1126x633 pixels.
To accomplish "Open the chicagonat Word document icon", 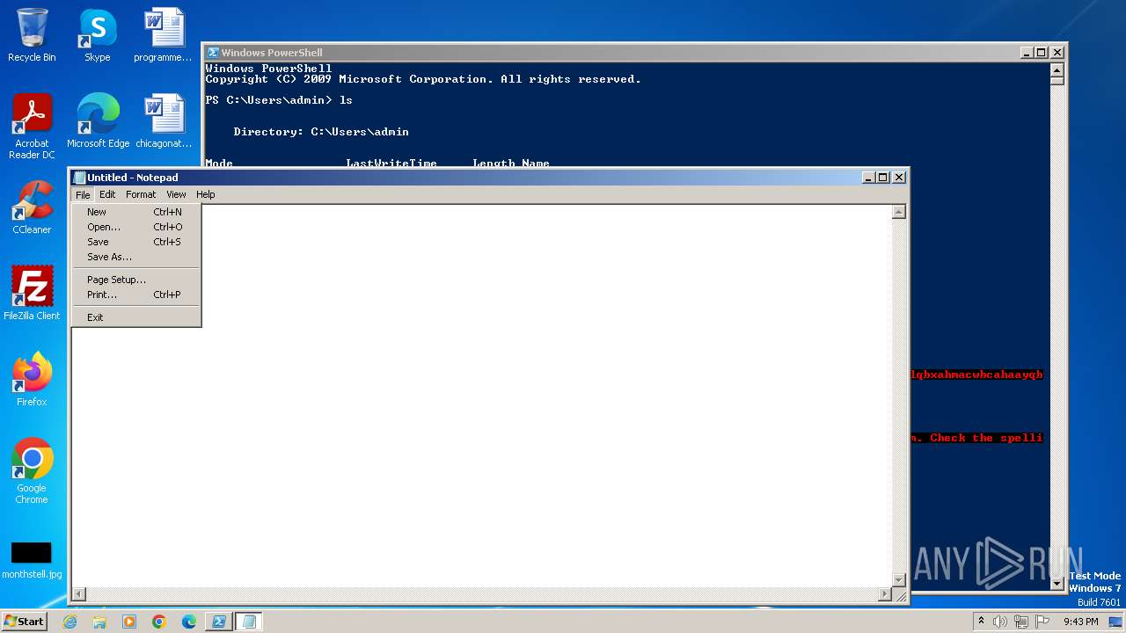I will 164,120.
